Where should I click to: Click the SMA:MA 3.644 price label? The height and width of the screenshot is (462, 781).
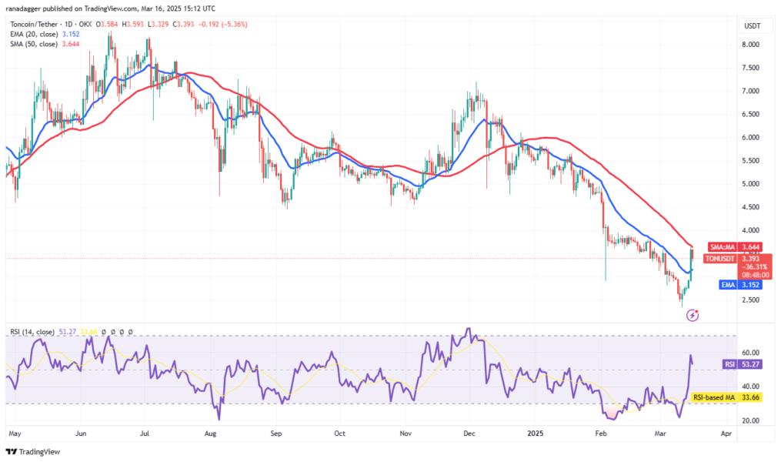point(735,247)
